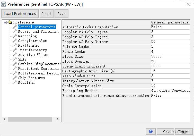
Task: Edit Doppler AZ Poly Degree value 2
Action: 170,37
